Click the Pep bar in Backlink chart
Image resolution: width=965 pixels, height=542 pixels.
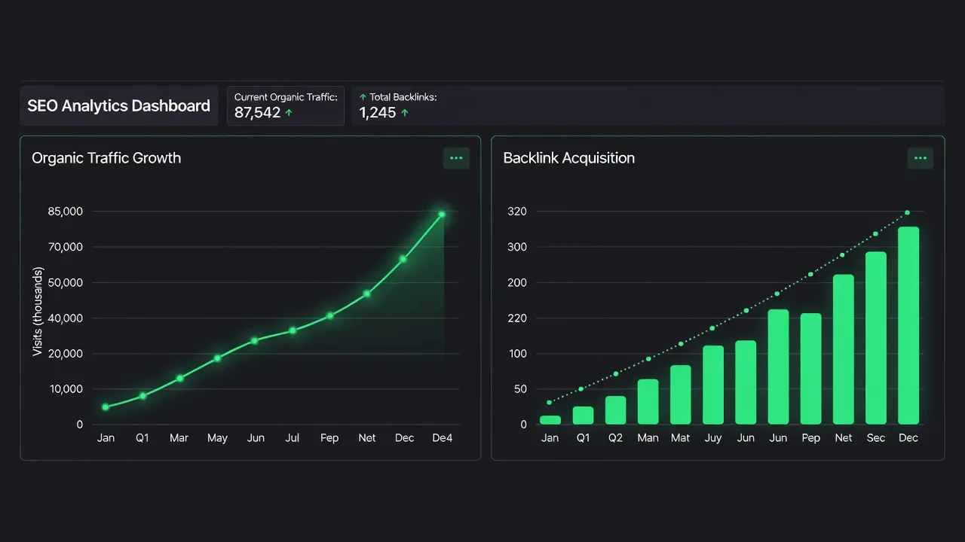click(811, 369)
